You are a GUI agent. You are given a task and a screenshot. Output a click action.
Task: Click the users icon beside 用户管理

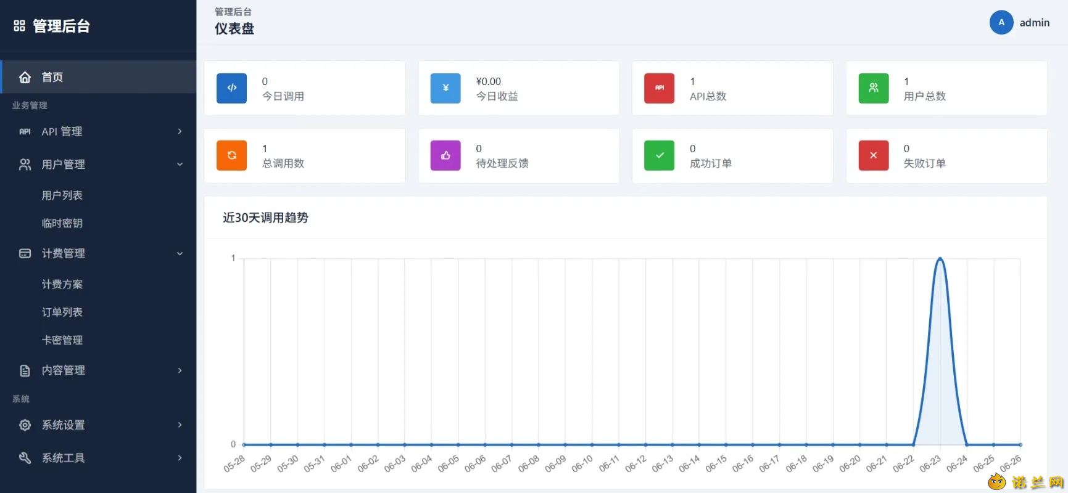(x=25, y=165)
